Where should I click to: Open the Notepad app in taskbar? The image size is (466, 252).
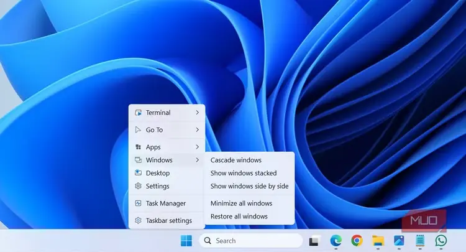[x=420, y=240]
